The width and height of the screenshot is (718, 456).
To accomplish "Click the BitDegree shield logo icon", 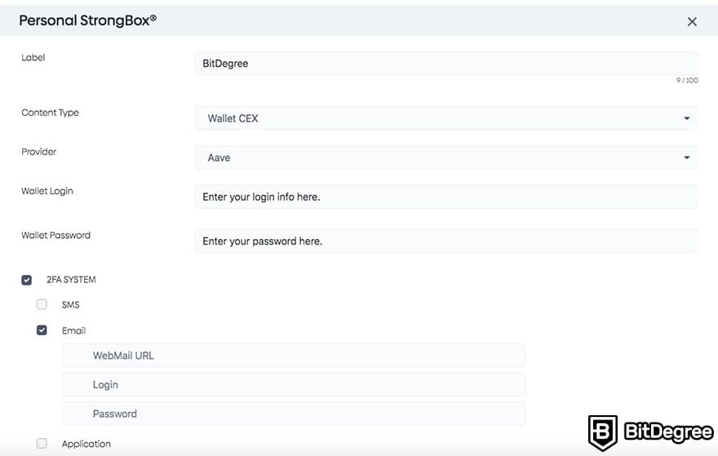I will coord(603,432).
